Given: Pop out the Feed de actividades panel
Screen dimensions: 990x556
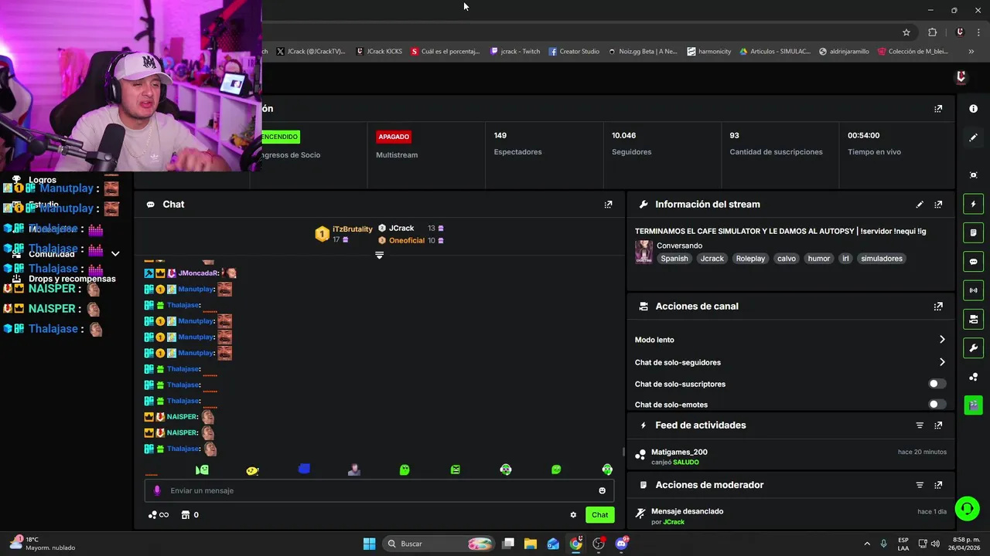Looking at the screenshot, I should click(938, 425).
